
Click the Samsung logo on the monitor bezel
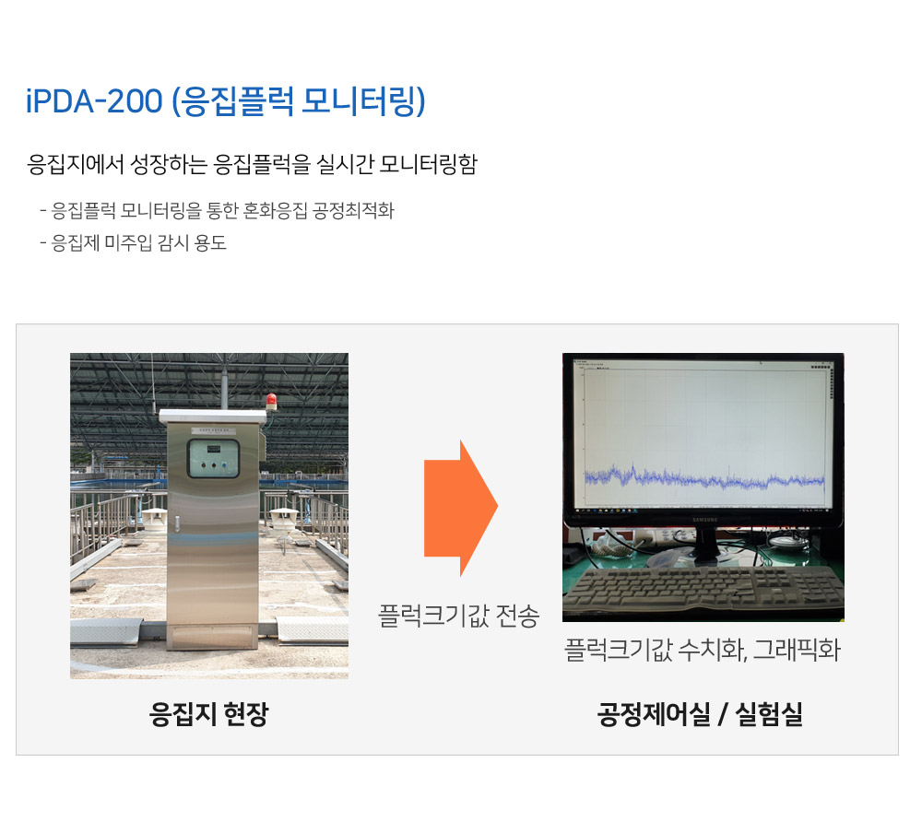pos(704,520)
